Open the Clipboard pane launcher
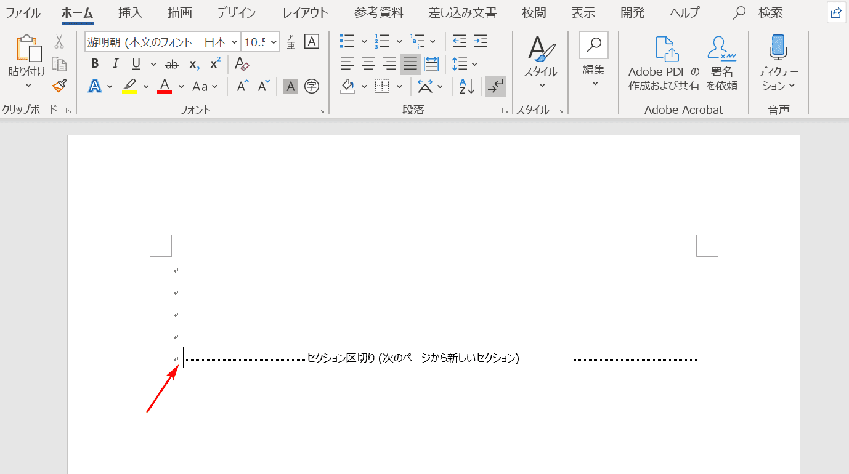Screen dimensions: 849x474 click(x=68, y=111)
